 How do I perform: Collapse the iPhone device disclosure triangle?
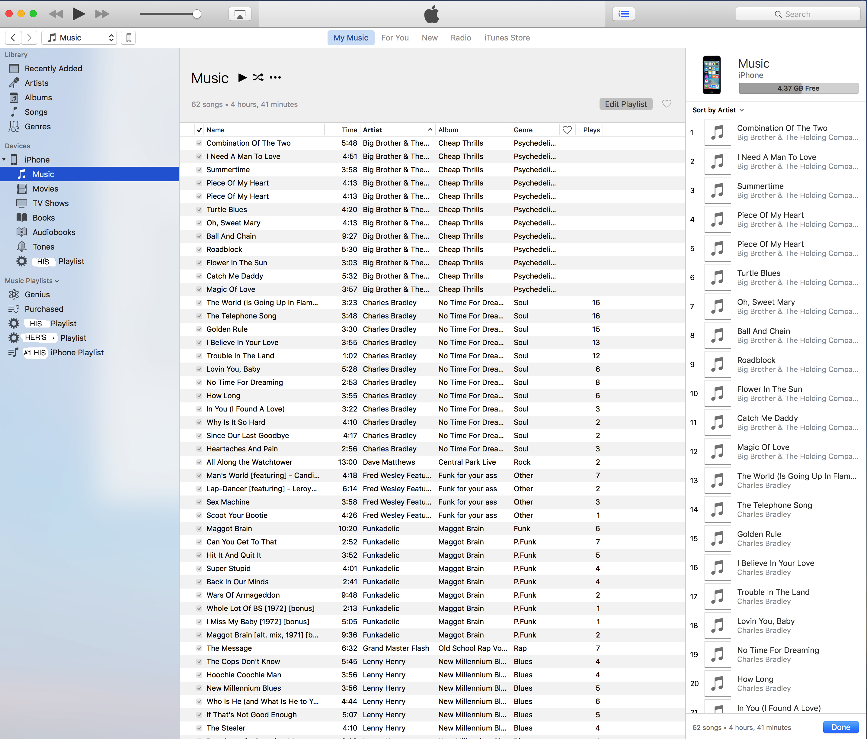point(4,160)
